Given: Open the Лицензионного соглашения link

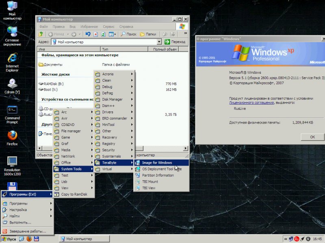Looking at the screenshot, I should coord(251,102).
